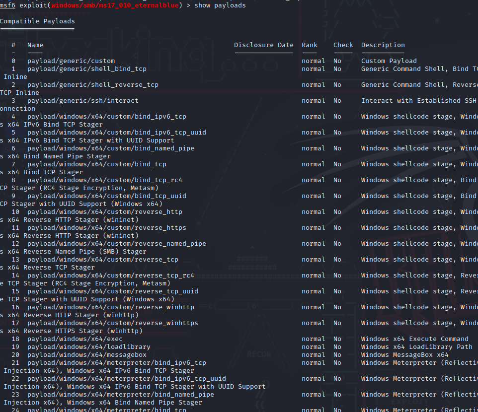Click the 'onnection' wrapped line
The image size is (478, 412).
point(17,108)
